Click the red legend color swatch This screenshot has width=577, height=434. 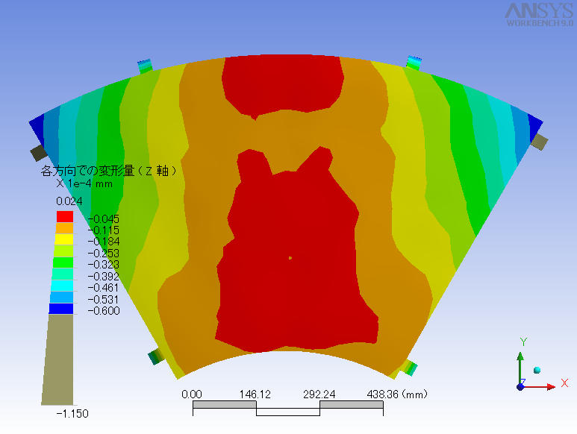point(65,216)
